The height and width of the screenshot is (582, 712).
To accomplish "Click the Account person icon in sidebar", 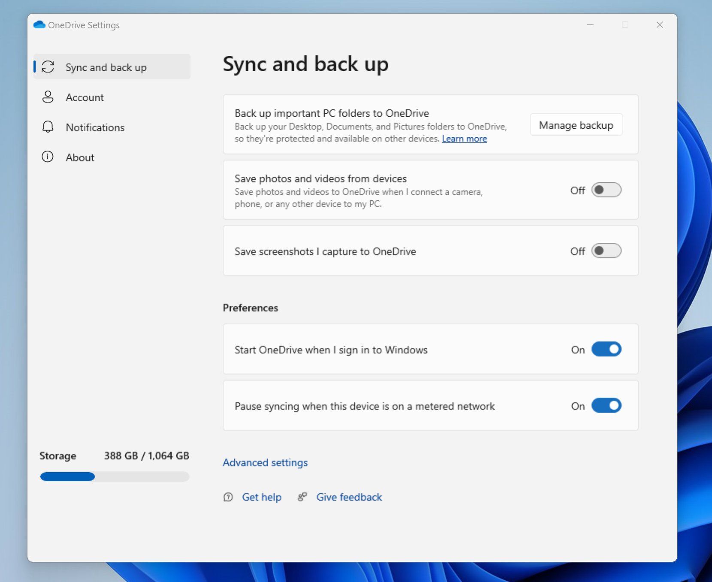I will (48, 97).
